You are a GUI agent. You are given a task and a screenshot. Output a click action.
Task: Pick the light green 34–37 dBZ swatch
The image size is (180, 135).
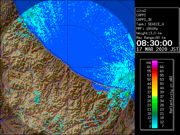point(155,98)
